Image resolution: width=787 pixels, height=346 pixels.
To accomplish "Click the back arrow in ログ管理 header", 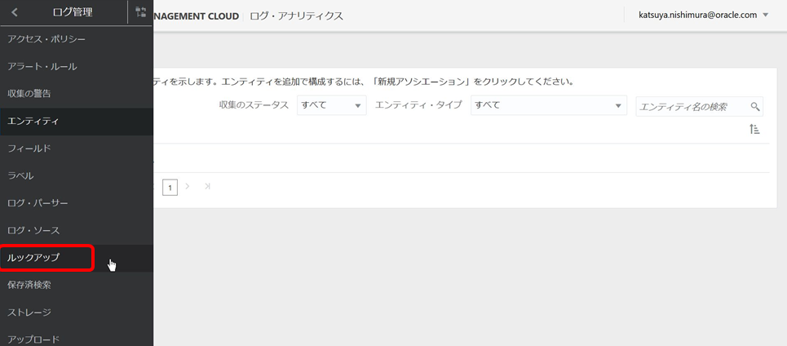I will (14, 12).
